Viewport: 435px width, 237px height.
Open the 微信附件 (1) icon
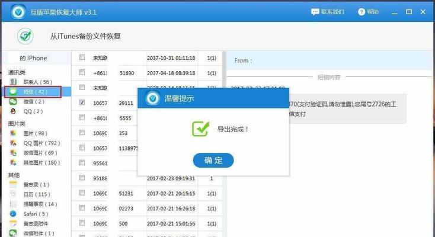pyautogui.click(x=13, y=233)
